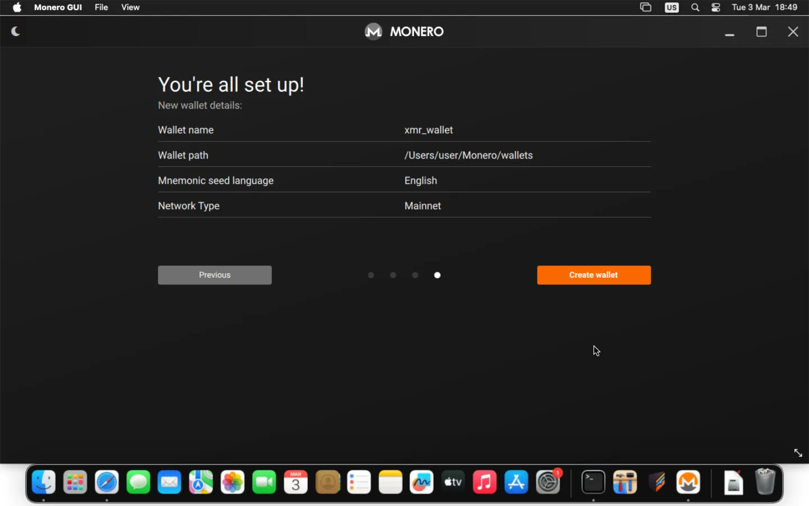The height and width of the screenshot is (506, 809).
Task: Open Reminders from the Dock
Action: tap(359, 482)
